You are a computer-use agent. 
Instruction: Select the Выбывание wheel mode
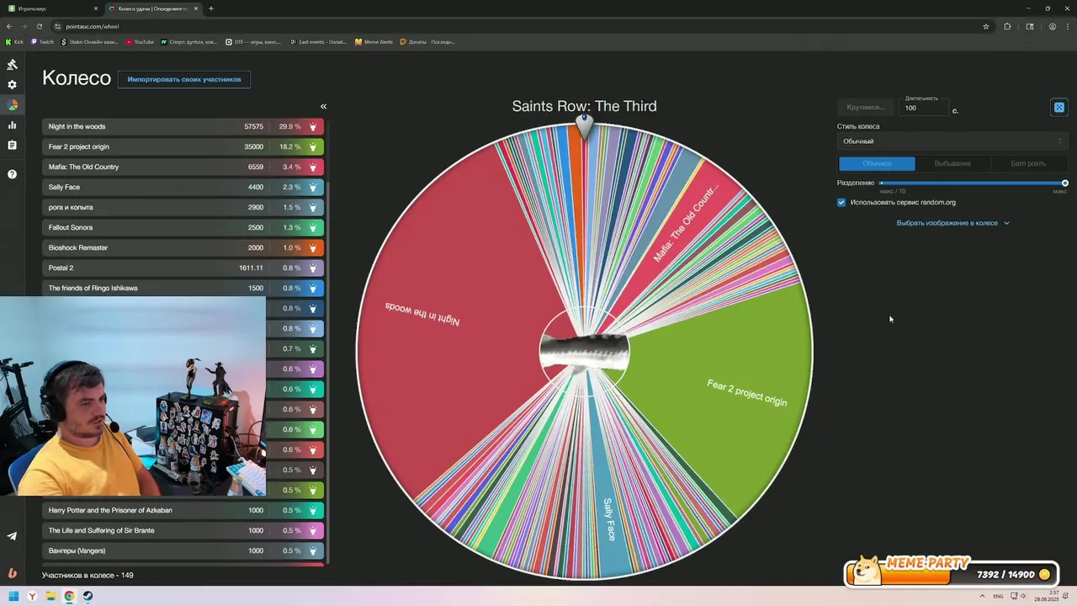click(x=952, y=163)
